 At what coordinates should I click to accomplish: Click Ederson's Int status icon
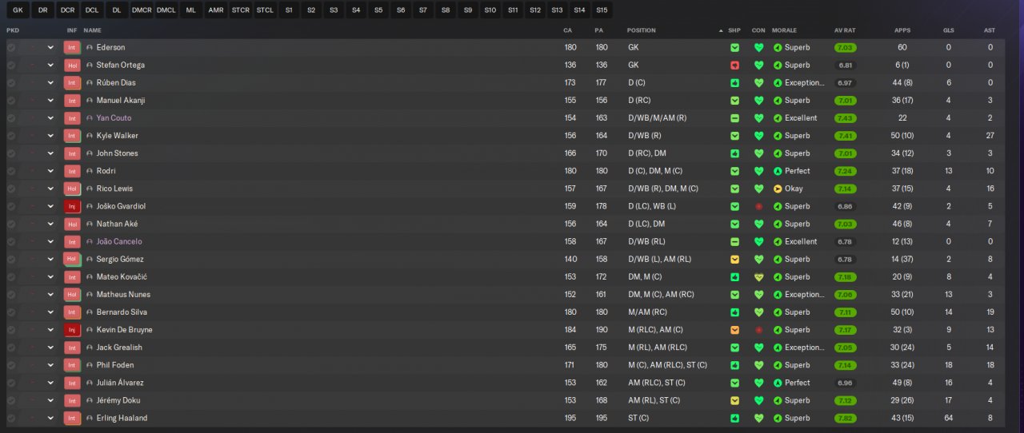coord(72,48)
